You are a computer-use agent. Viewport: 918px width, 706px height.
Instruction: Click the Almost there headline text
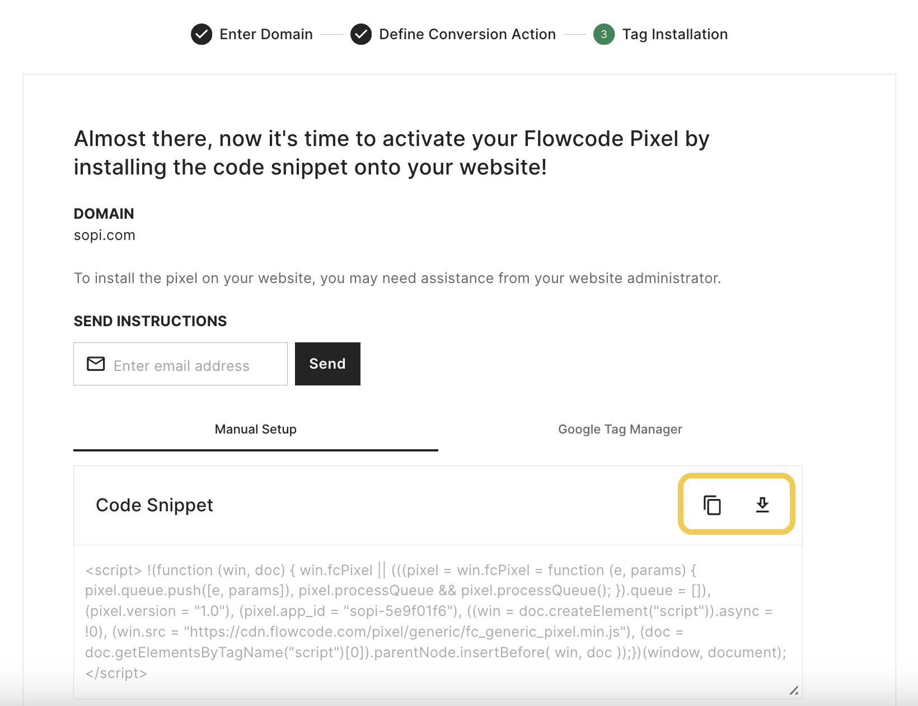(x=392, y=153)
